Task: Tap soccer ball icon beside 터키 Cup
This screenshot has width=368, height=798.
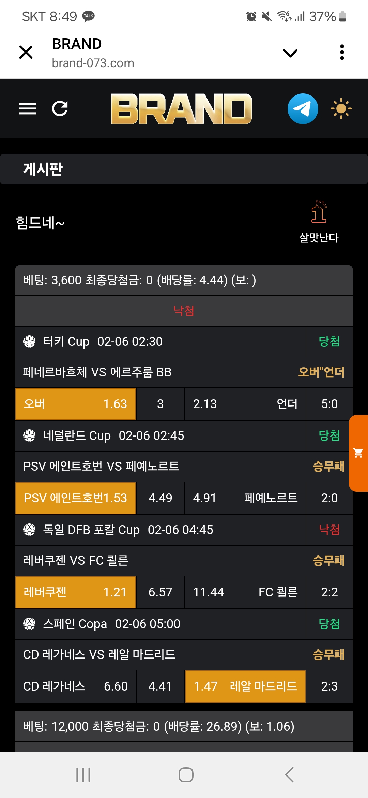Action: 29,341
